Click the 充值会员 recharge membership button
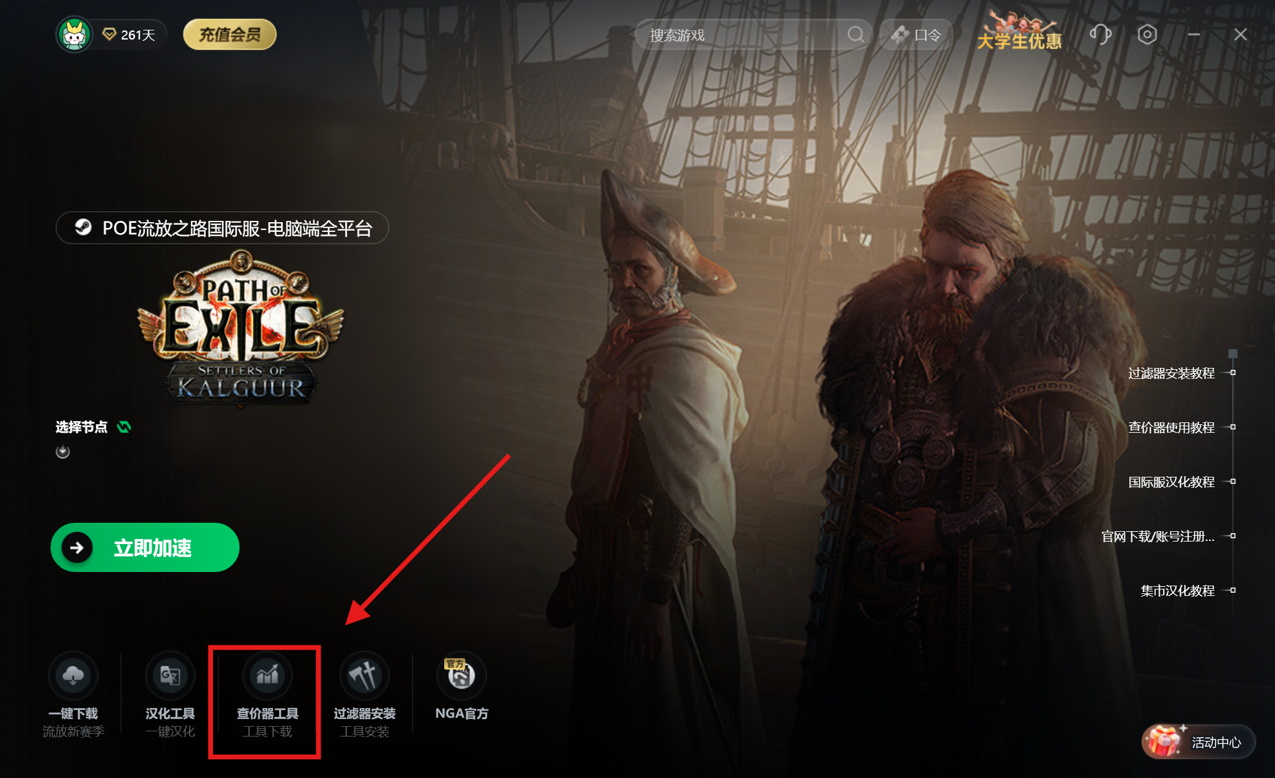The width and height of the screenshot is (1275, 778). click(x=230, y=34)
